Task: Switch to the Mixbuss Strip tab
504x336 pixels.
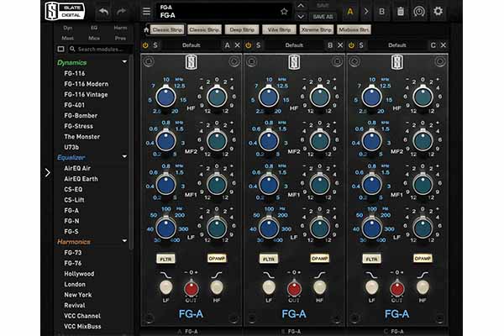Action: tap(354, 30)
